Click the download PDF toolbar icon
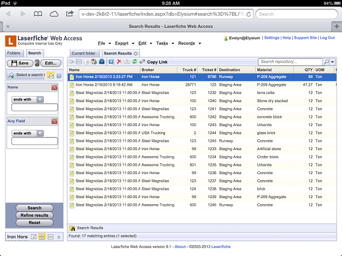The height and width of the screenshot is (256, 342). coord(94,62)
